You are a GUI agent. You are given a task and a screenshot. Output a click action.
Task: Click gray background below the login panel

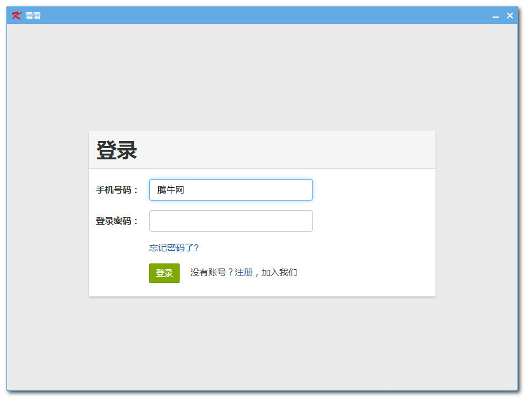click(262, 343)
